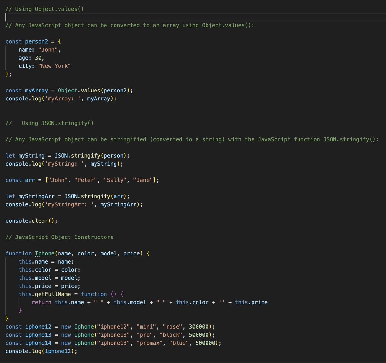Click the 'this.name = name;' line

46,262
